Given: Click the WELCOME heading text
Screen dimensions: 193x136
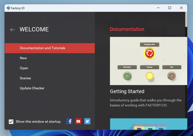Looking at the screenshot, I should coord(34,29).
